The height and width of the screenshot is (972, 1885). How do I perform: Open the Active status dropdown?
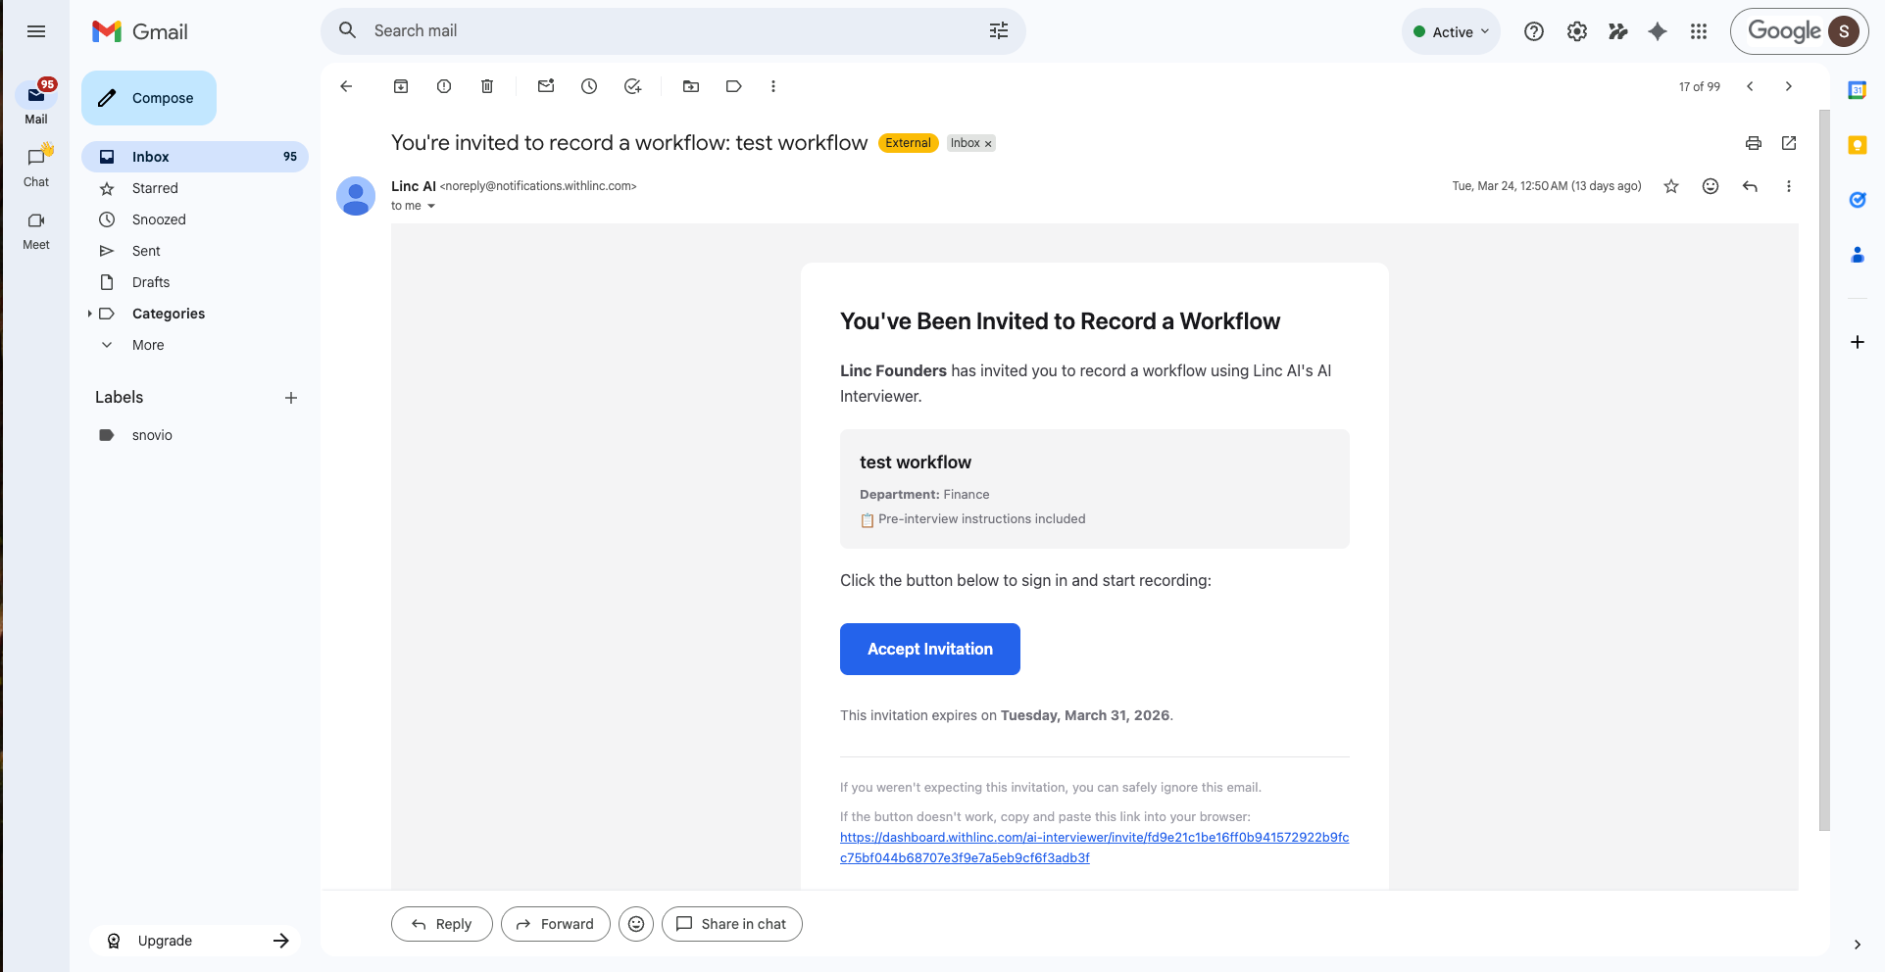pyautogui.click(x=1451, y=31)
